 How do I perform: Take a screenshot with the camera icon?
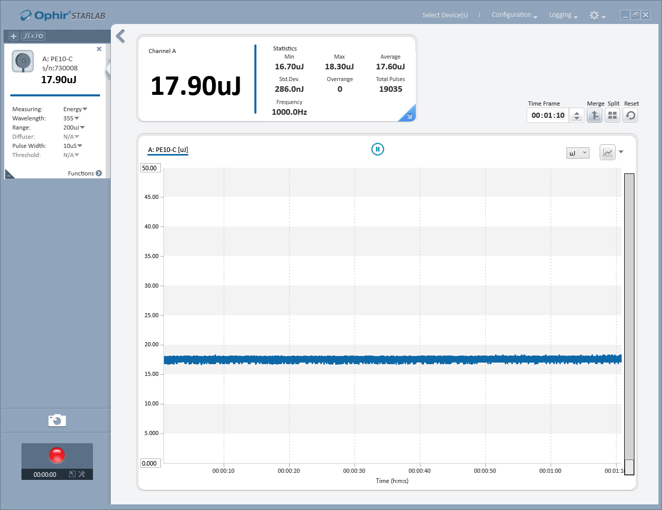coord(57,420)
